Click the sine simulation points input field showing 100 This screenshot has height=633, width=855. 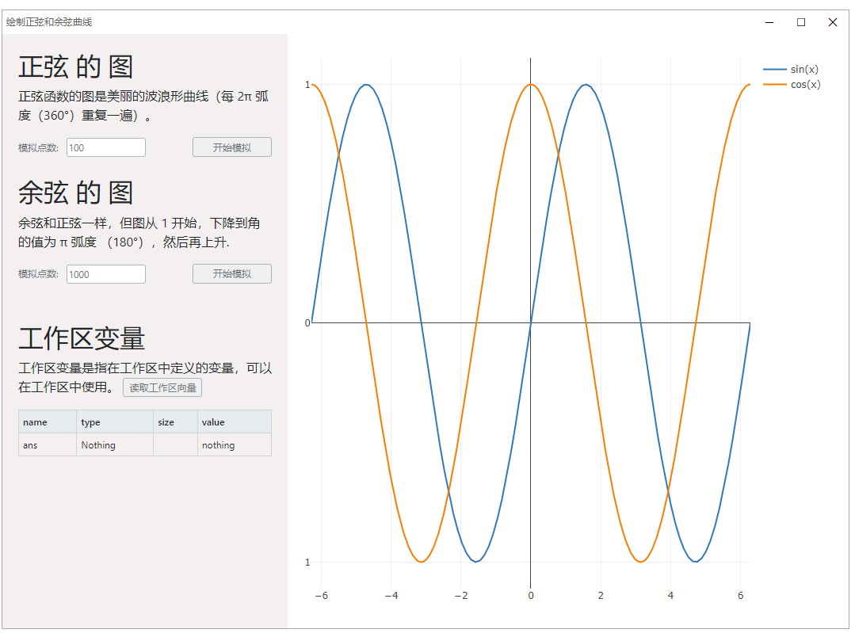(105, 148)
